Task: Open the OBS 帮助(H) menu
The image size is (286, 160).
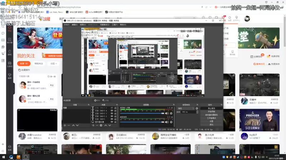Action: 123,25
